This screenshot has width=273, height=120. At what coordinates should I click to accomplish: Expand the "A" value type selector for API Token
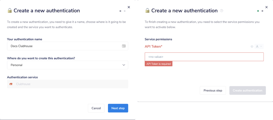tap(259, 46)
